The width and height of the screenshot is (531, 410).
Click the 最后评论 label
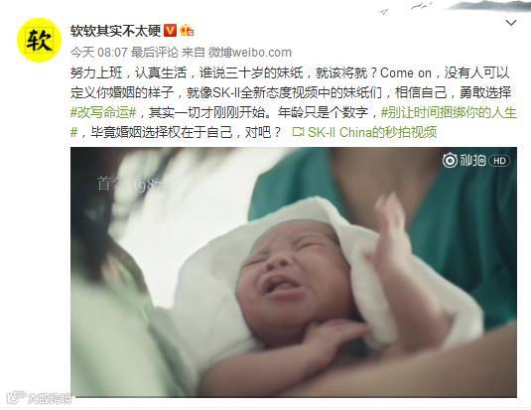pyautogui.click(x=155, y=53)
